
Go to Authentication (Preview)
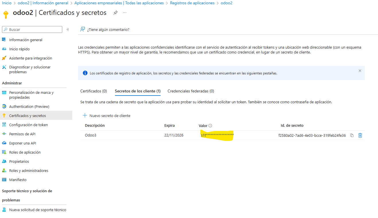click(29, 106)
